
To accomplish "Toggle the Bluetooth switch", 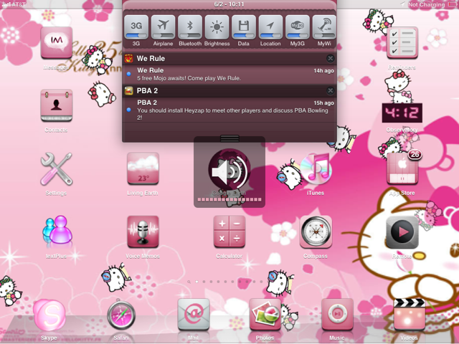I will point(190,27).
